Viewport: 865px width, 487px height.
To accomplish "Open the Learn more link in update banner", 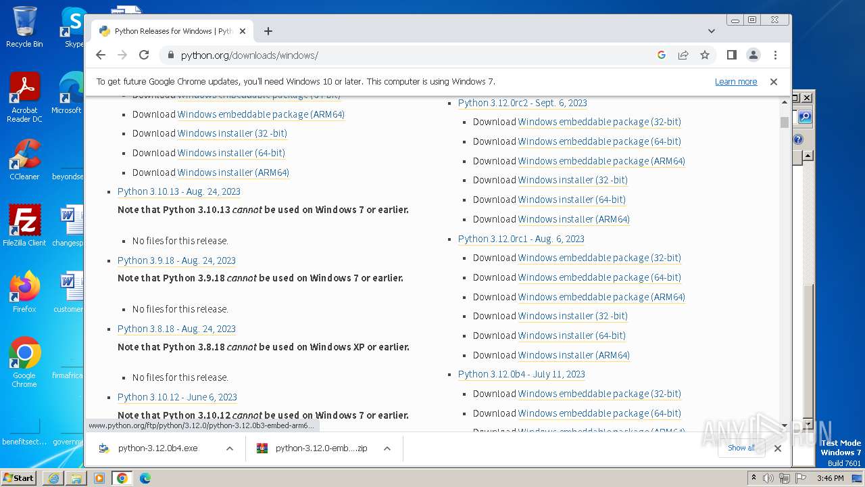I will pos(736,82).
